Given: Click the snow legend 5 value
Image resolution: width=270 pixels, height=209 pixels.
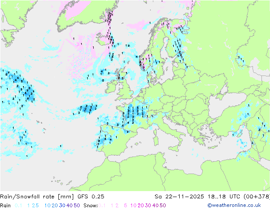Looking at the screenshot, I should point(126,206).
